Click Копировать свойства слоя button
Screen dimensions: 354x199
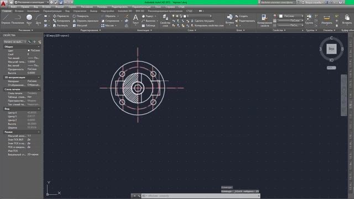[x=207, y=25]
